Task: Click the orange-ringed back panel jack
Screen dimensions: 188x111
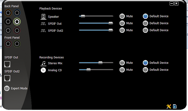Action: click(x=8, y=13)
